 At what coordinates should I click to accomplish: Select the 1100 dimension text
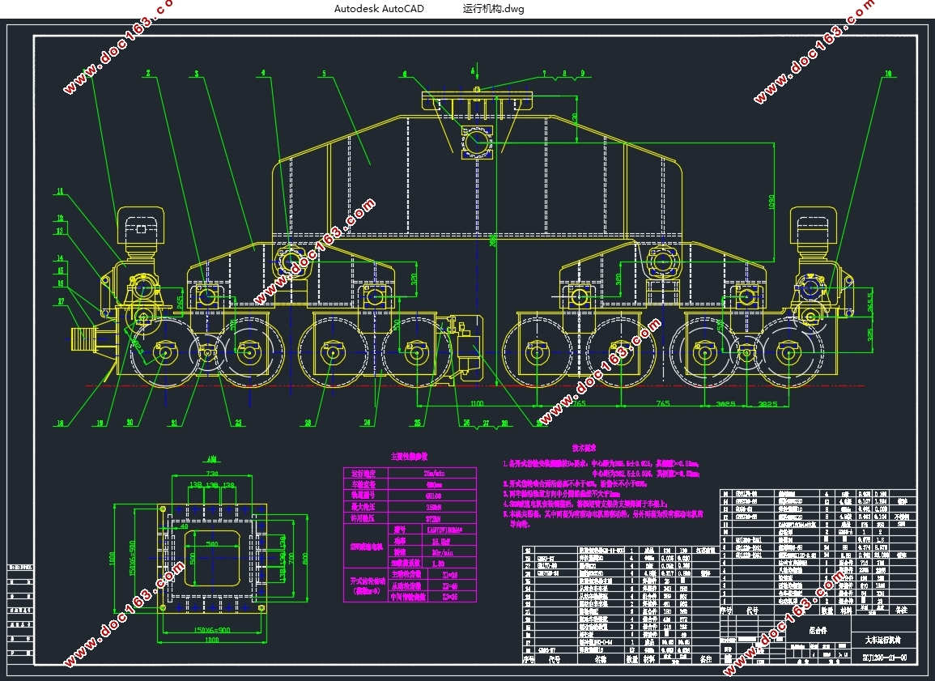tap(476, 403)
